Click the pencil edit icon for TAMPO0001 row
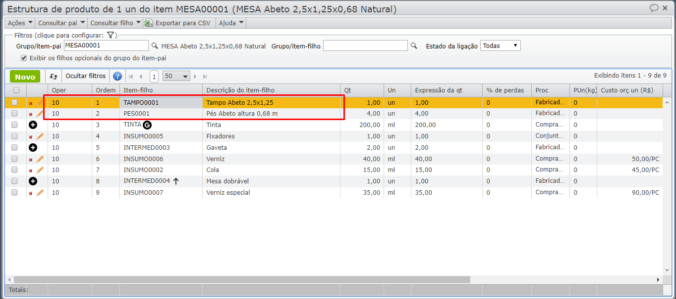676x299 pixels. (x=40, y=103)
